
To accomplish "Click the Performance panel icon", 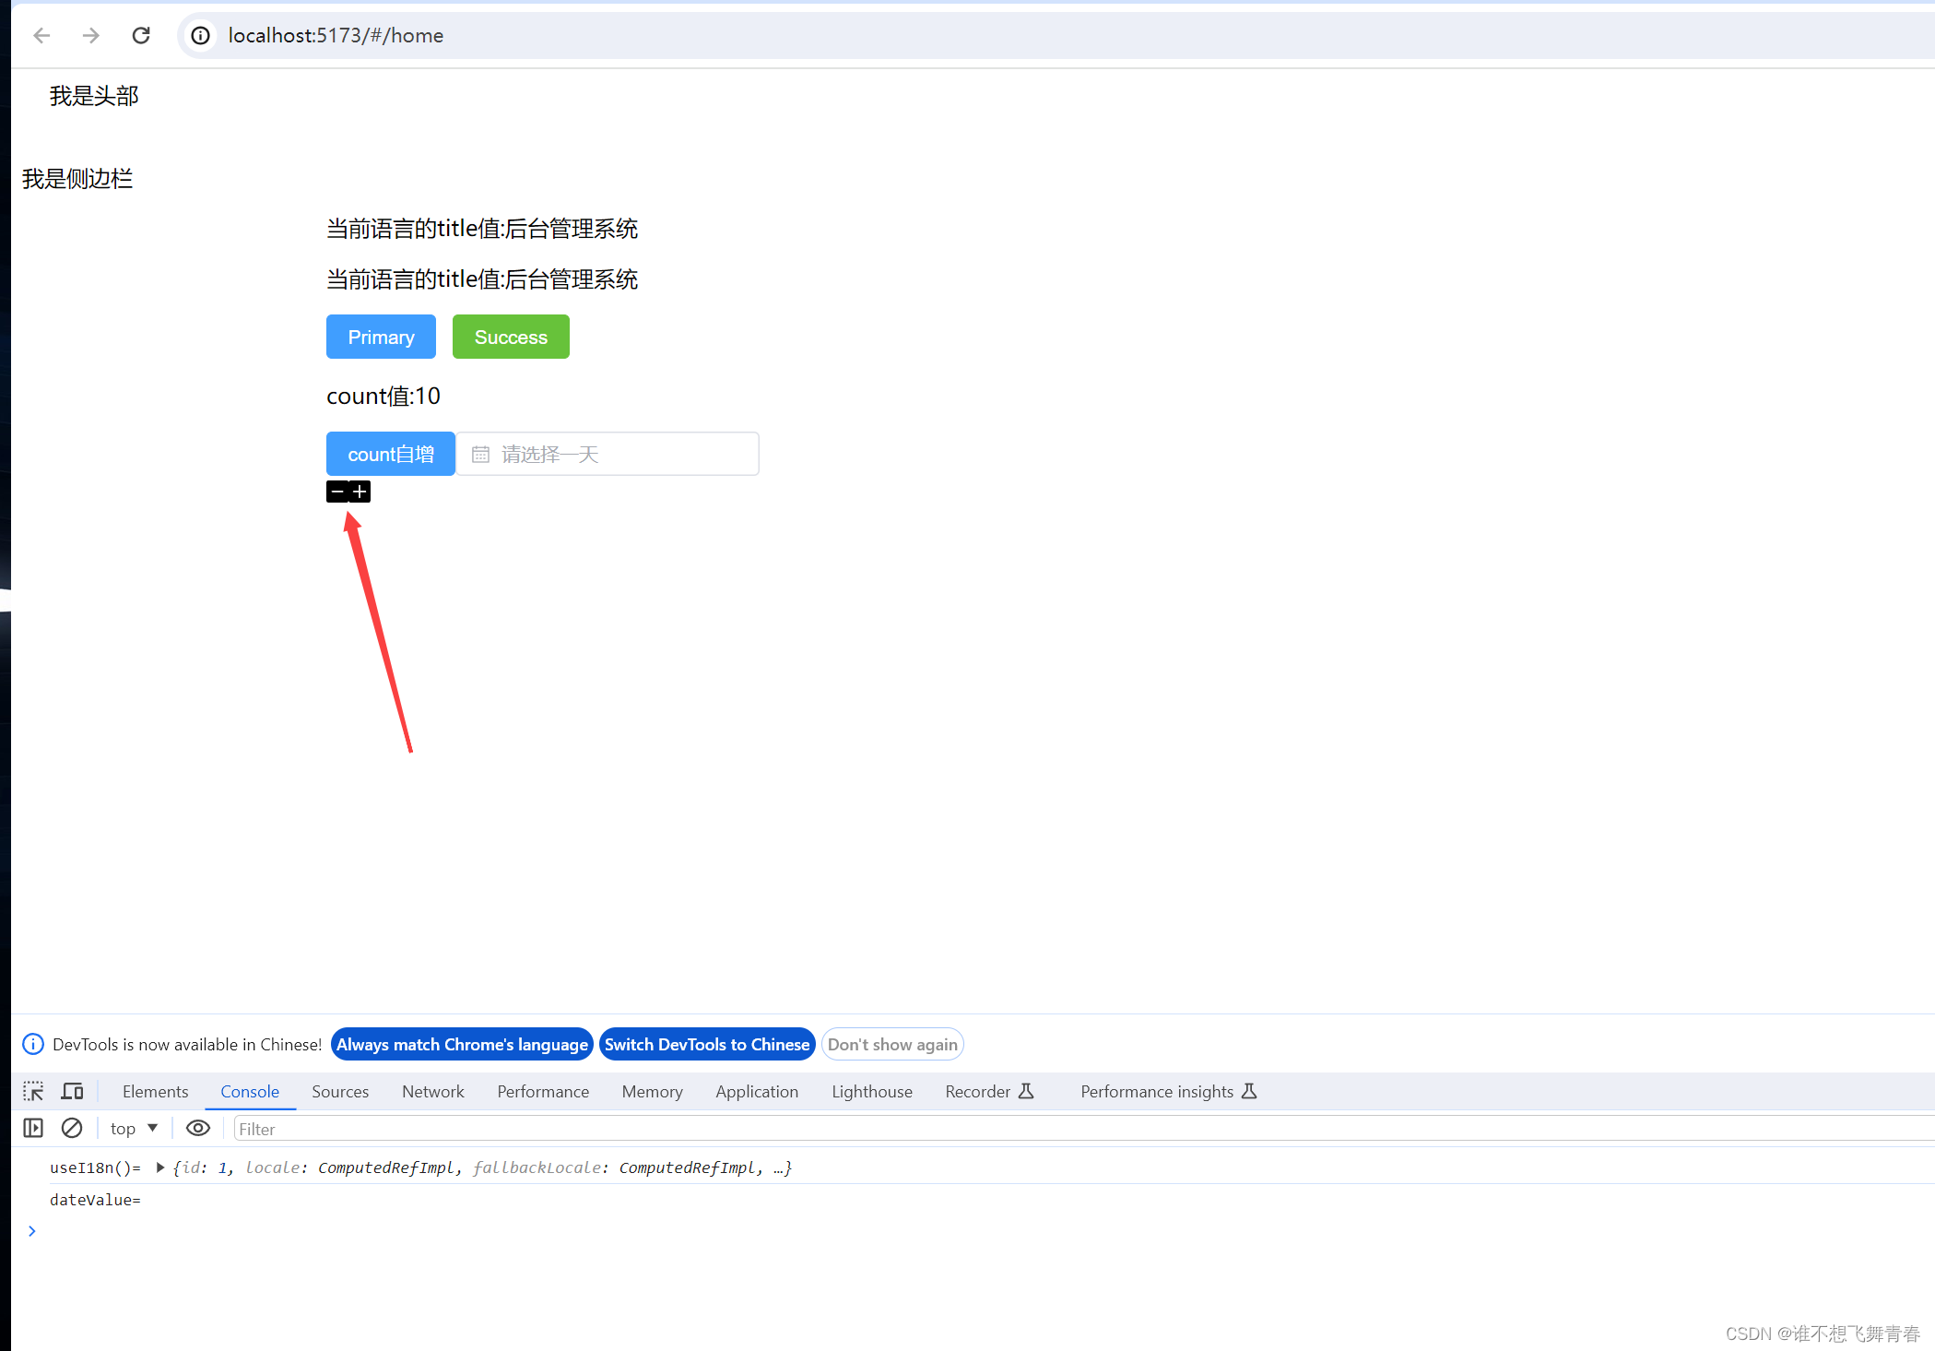I will click(x=541, y=1091).
